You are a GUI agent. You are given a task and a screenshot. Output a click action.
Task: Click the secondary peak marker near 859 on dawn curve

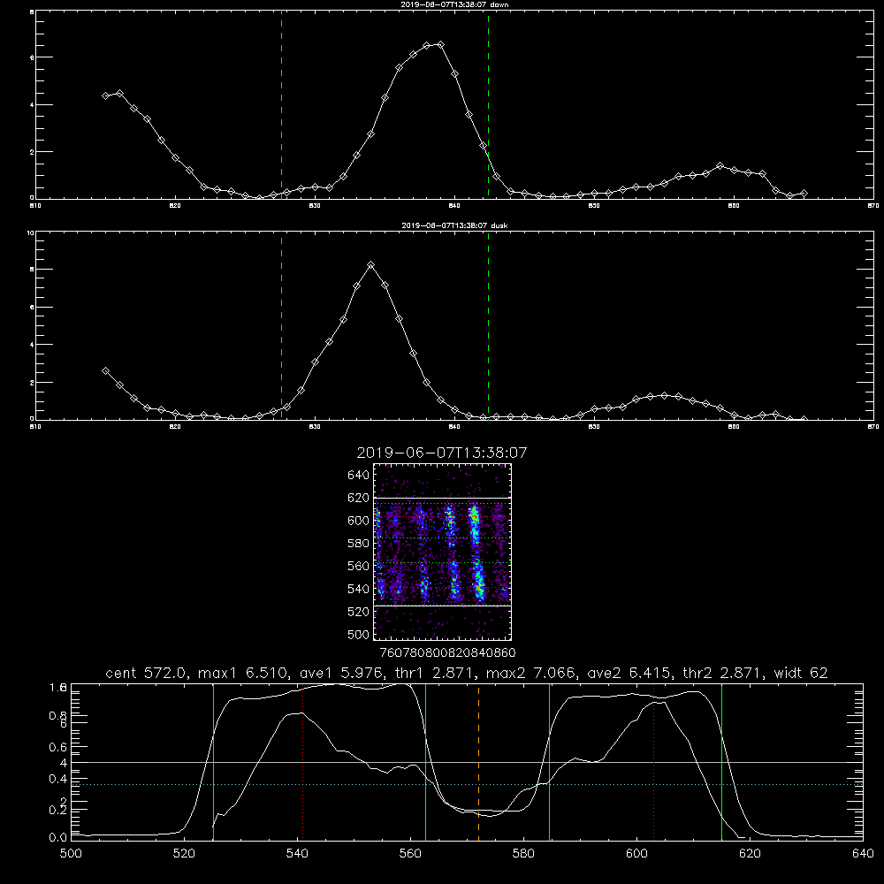pyautogui.click(x=720, y=166)
